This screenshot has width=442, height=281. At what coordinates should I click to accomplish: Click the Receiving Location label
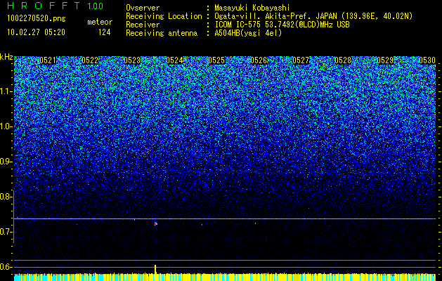click(164, 16)
